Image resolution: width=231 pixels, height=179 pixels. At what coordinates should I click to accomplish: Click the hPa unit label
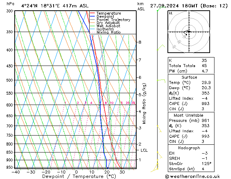tap(10, 4)
